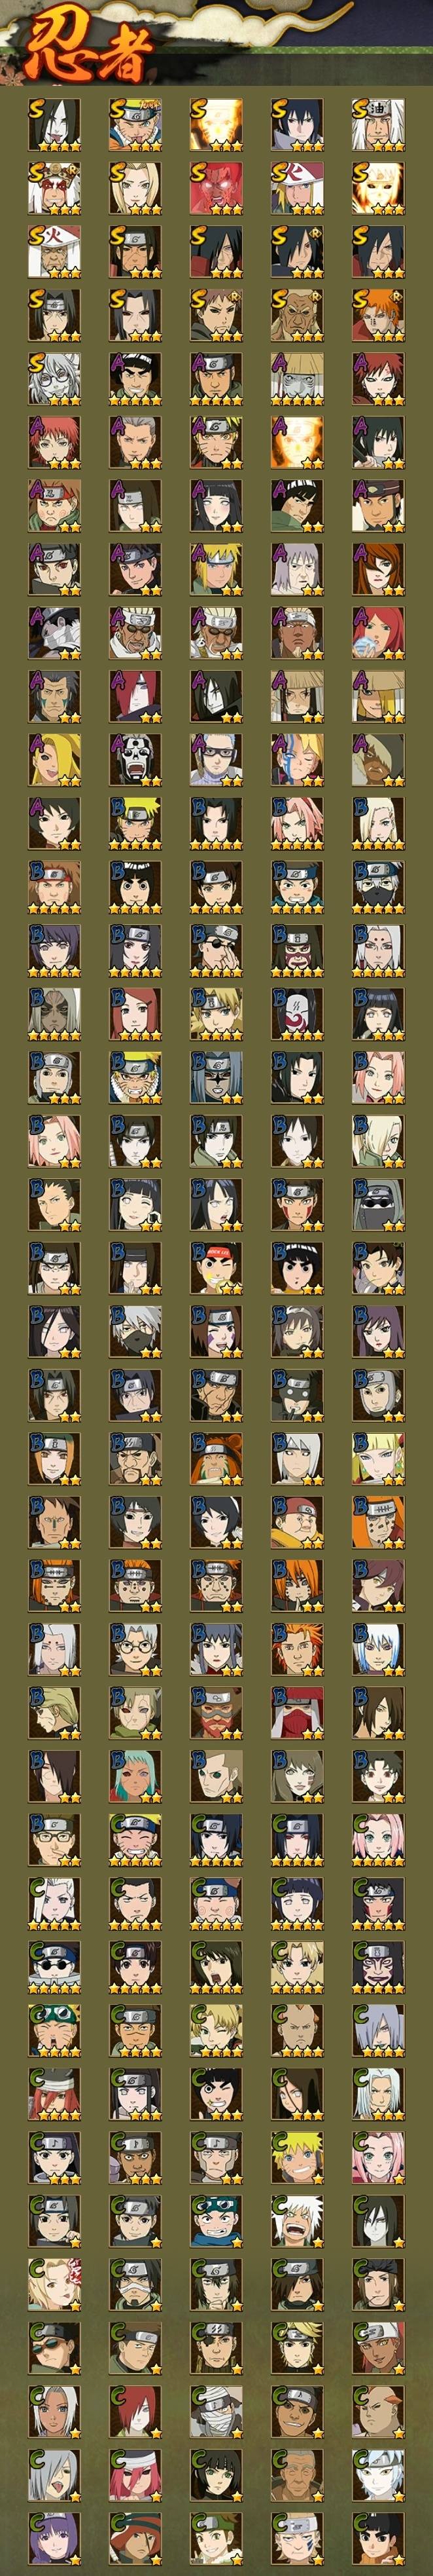Pick the C-rank laughing white spiky-haired Jiraiya
This screenshot has width=433, height=2576.
click(x=298, y=2220)
